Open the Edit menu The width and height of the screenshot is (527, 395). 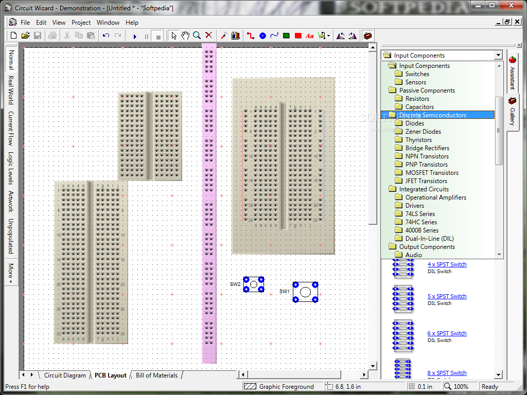(x=41, y=23)
